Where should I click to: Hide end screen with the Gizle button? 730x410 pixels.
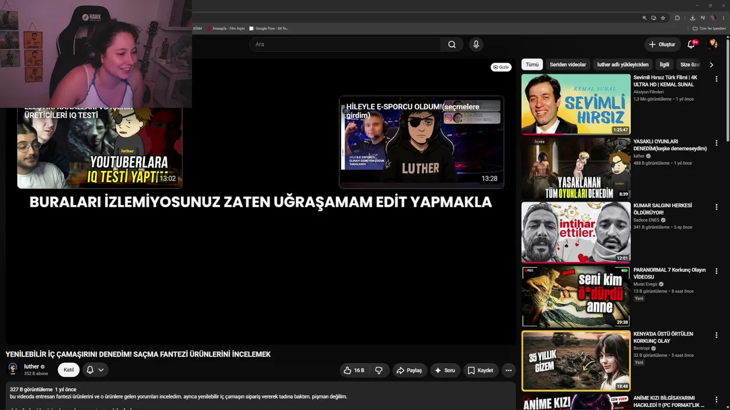501,67
